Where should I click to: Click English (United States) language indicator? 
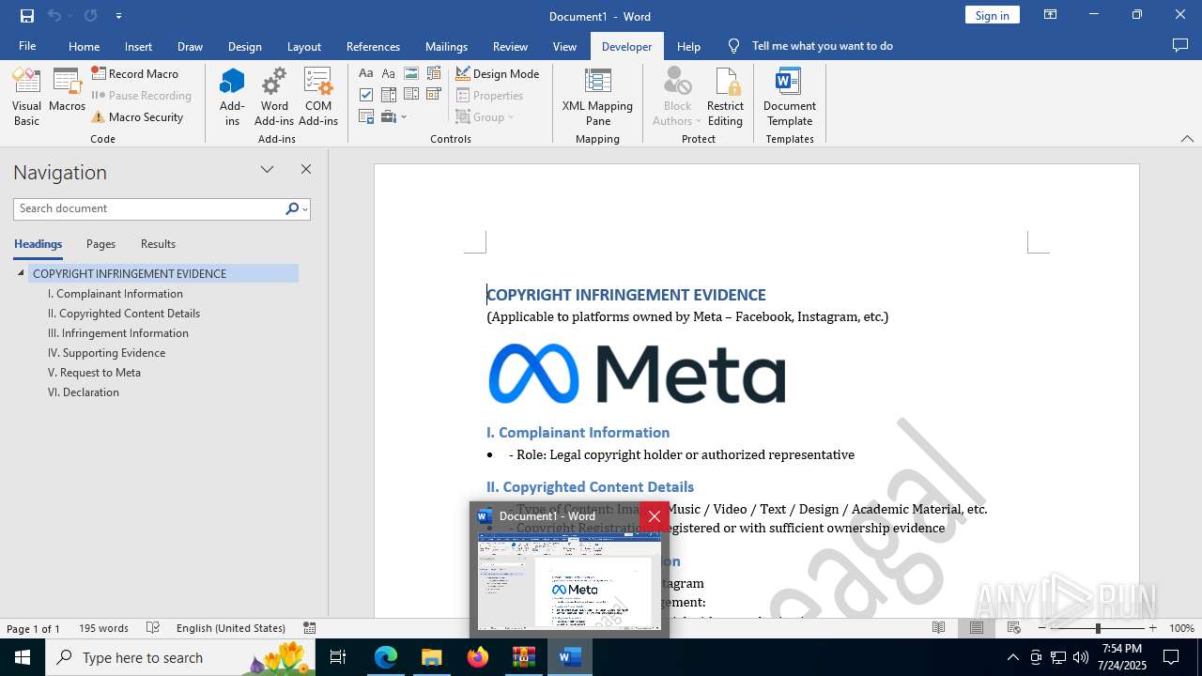[x=231, y=628]
